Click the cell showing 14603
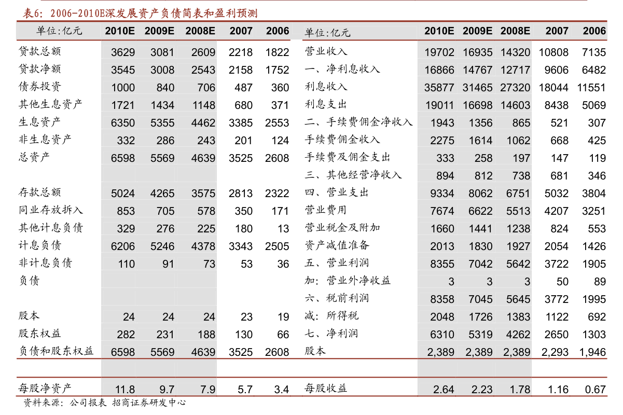The width and height of the screenshot is (623, 415). point(515,105)
